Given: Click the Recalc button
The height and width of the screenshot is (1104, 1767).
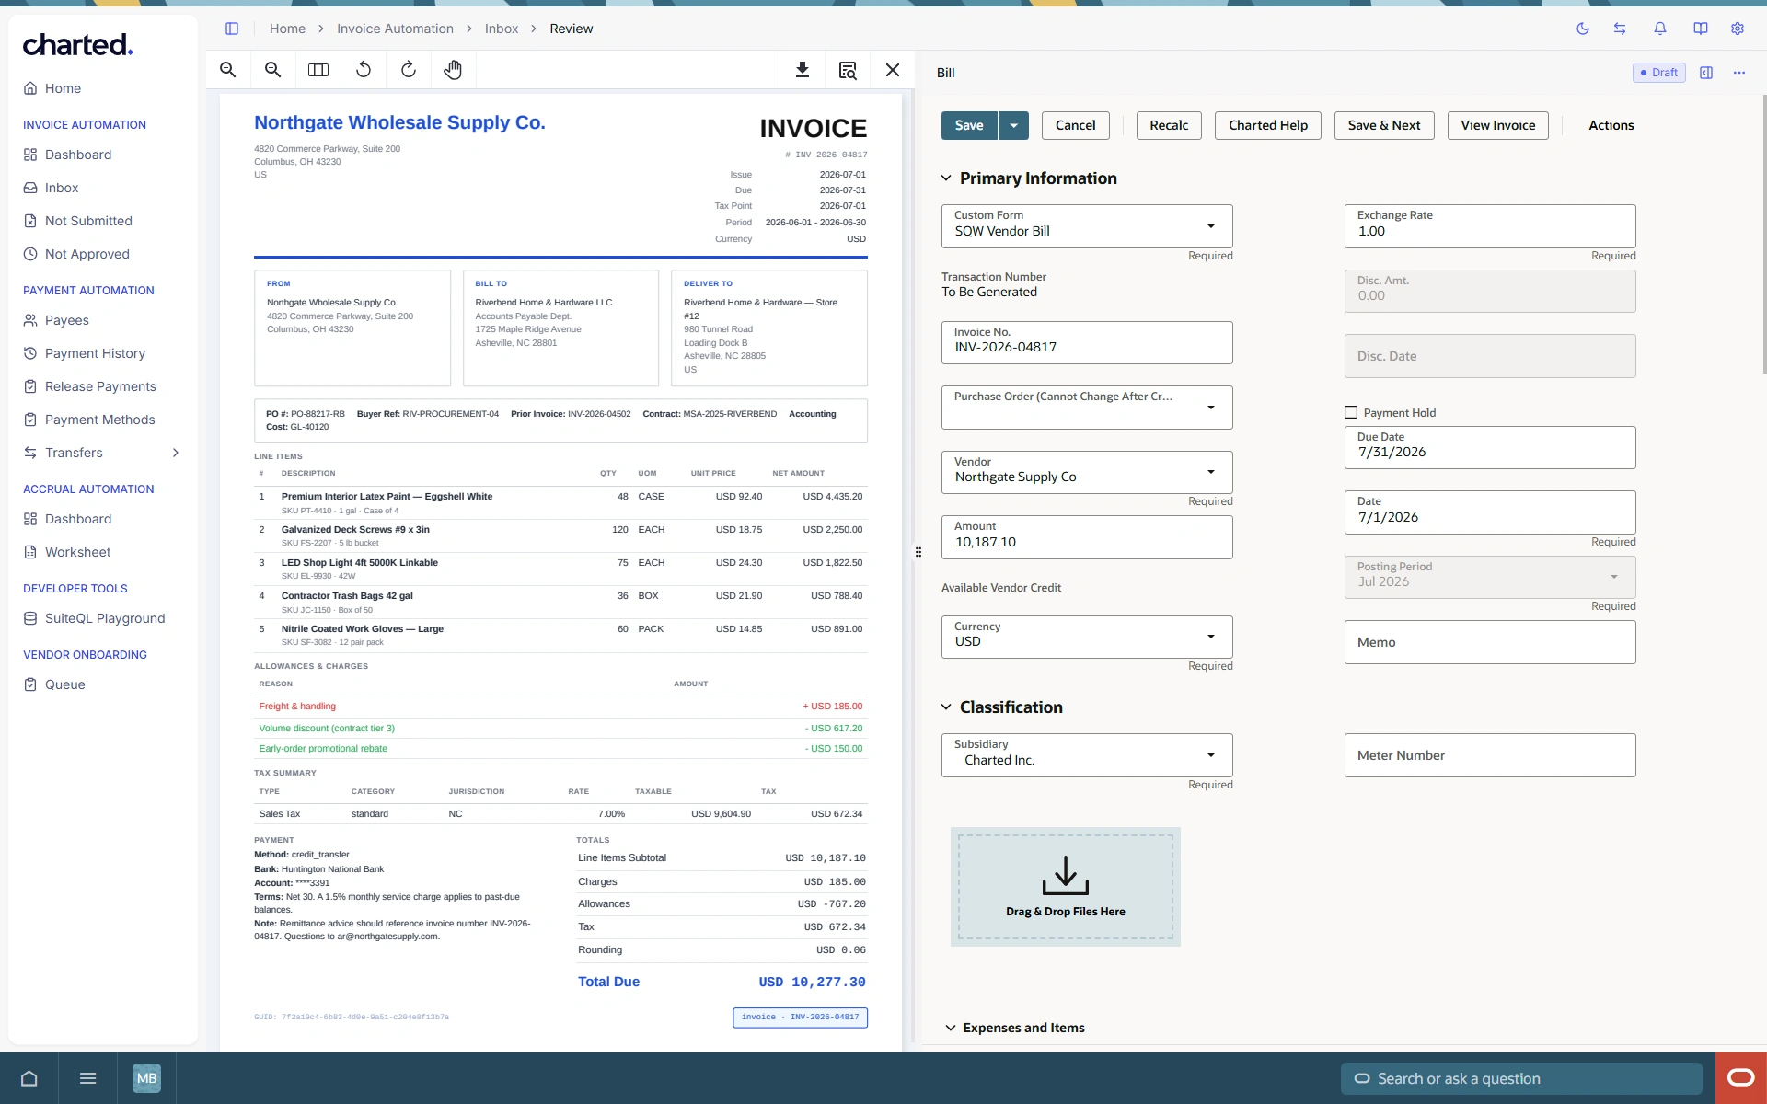Looking at the screenshot, I should click(1169, 125).
